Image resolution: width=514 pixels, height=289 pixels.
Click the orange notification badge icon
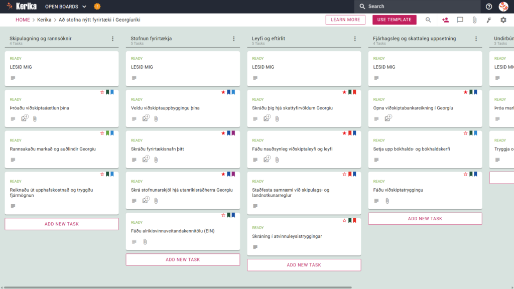(x=97, y=7)
